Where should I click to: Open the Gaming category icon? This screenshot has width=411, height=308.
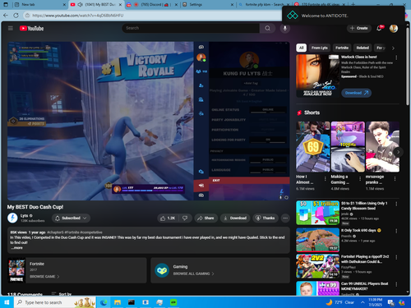coord(162,270)
